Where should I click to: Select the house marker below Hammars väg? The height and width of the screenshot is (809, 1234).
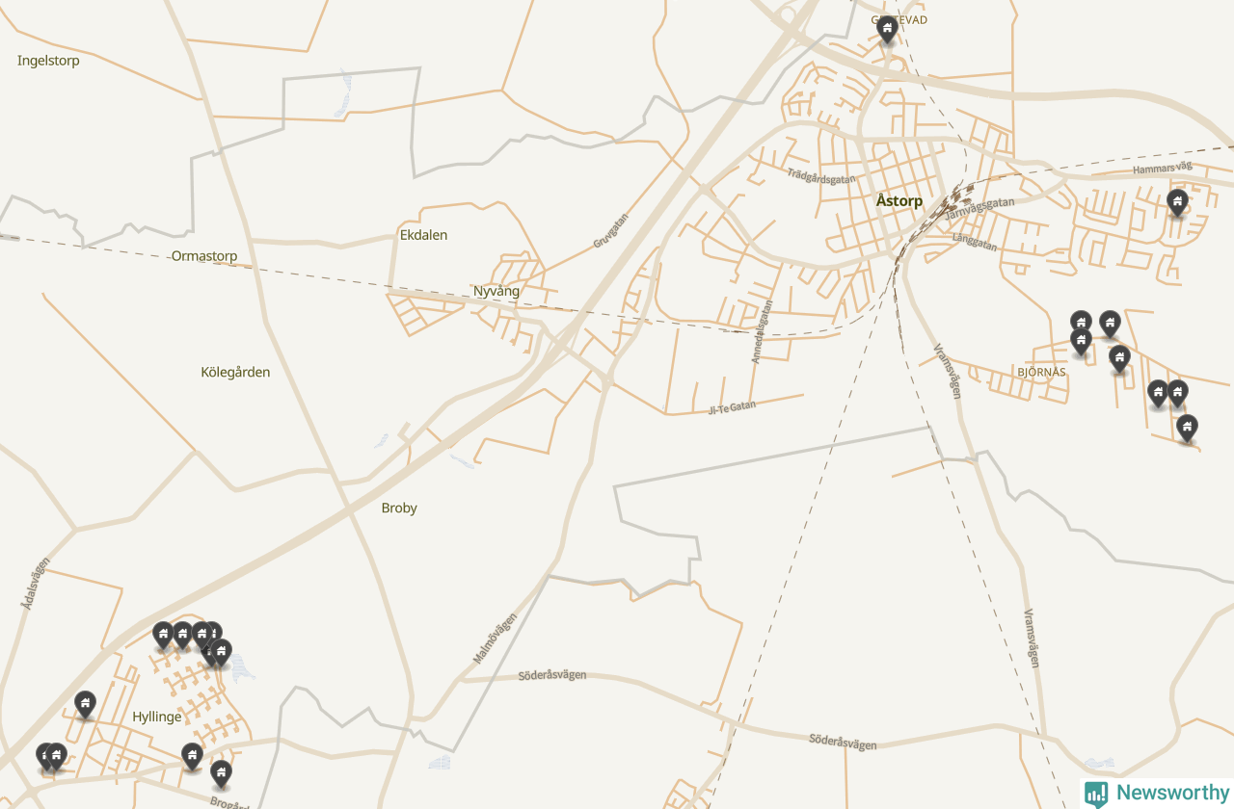coord(1176,202)
